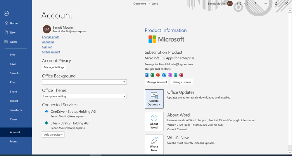Go to Export in the sidebar
Screen dimensions: 292x156
click(14, 101)
